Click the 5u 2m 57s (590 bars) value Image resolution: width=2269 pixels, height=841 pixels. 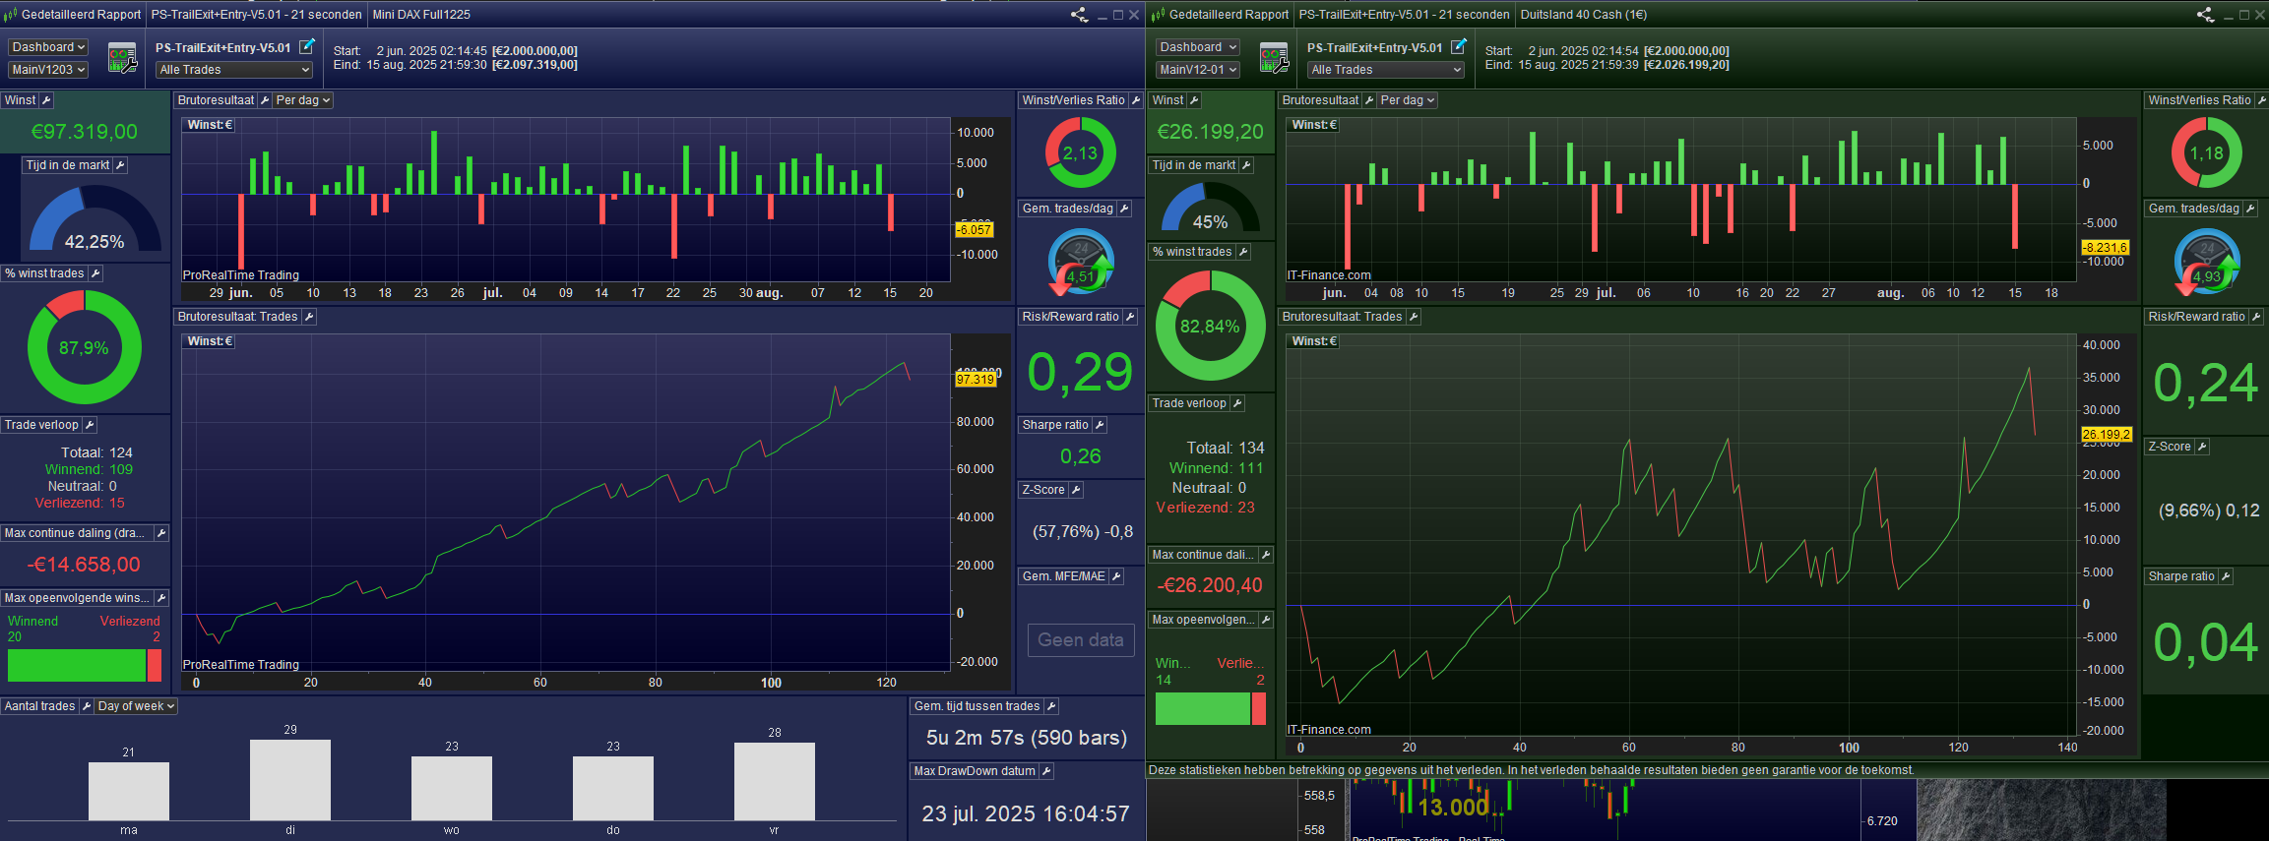[1027, 738]
